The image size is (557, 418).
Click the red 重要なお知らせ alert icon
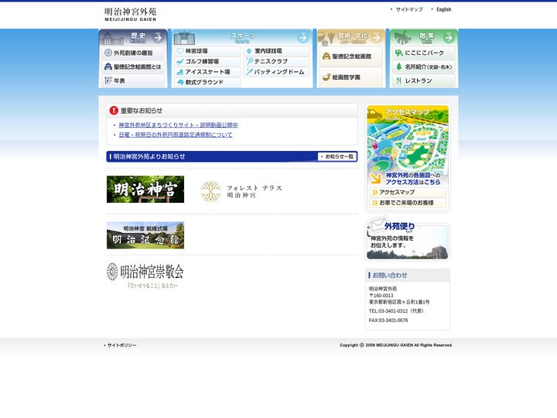114,111
